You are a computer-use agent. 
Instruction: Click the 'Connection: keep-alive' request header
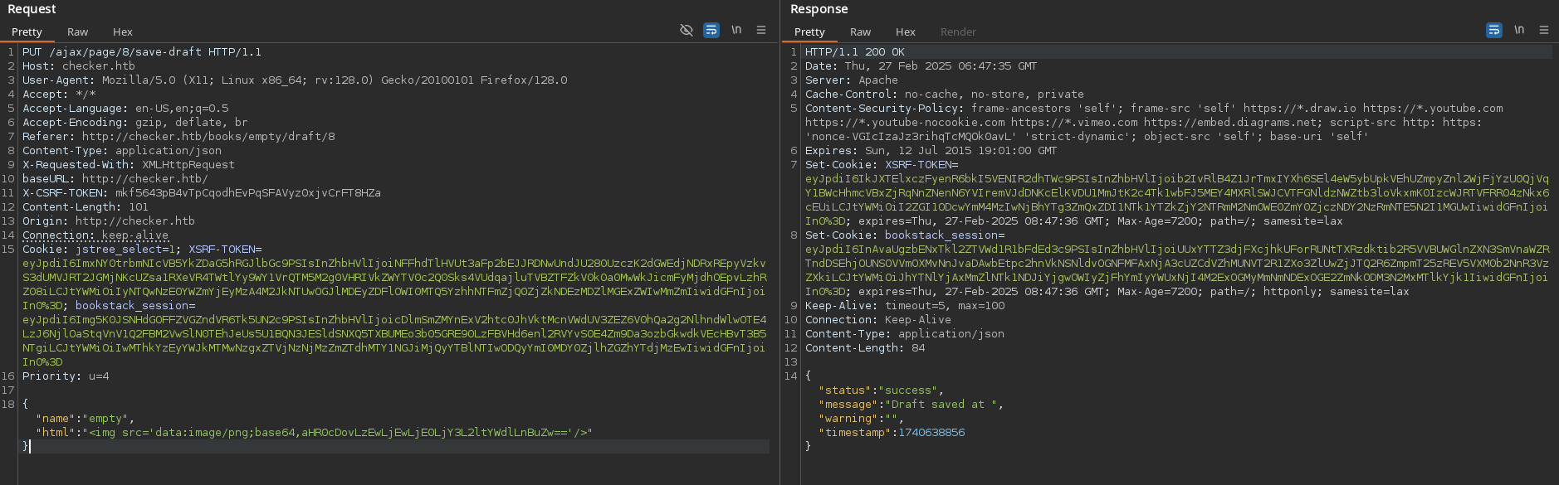click(x=95, y=235)
